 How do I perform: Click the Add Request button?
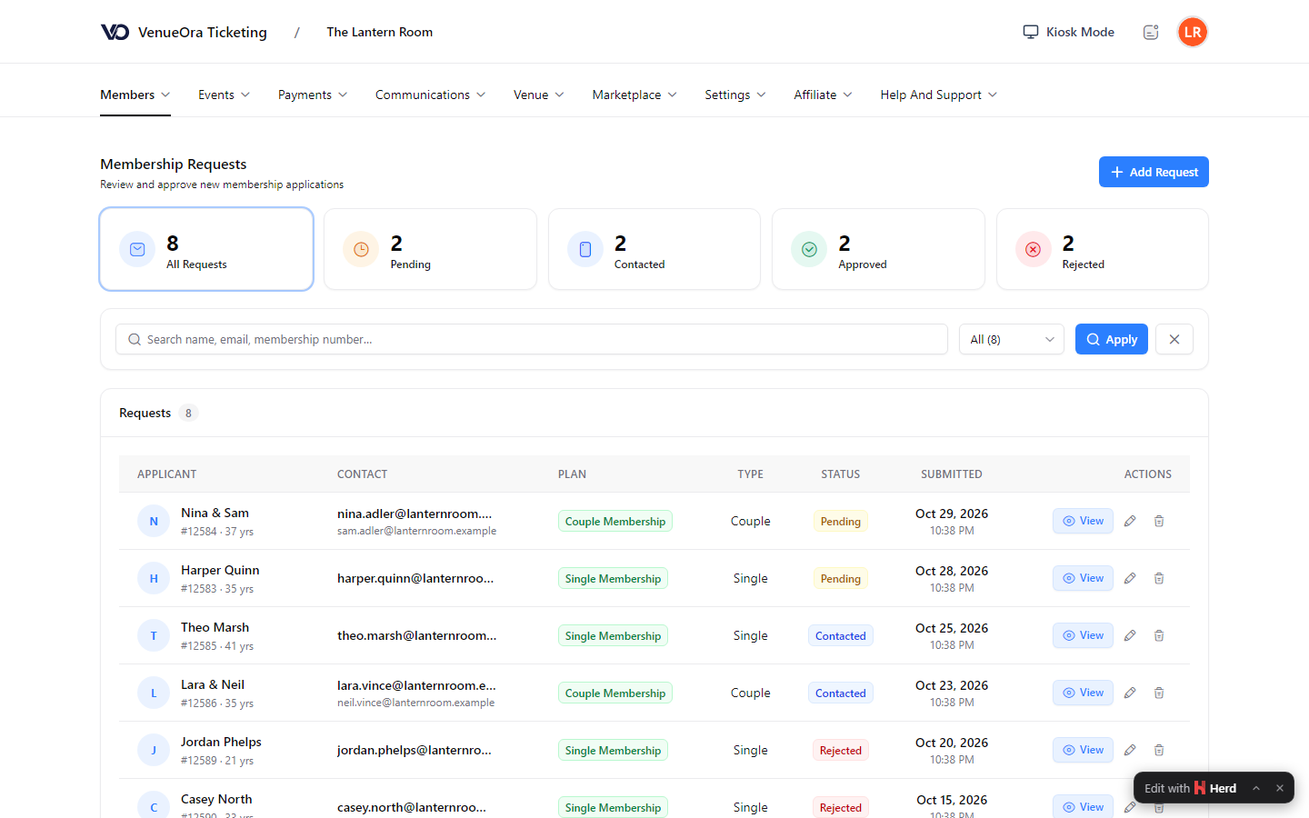1154,172
